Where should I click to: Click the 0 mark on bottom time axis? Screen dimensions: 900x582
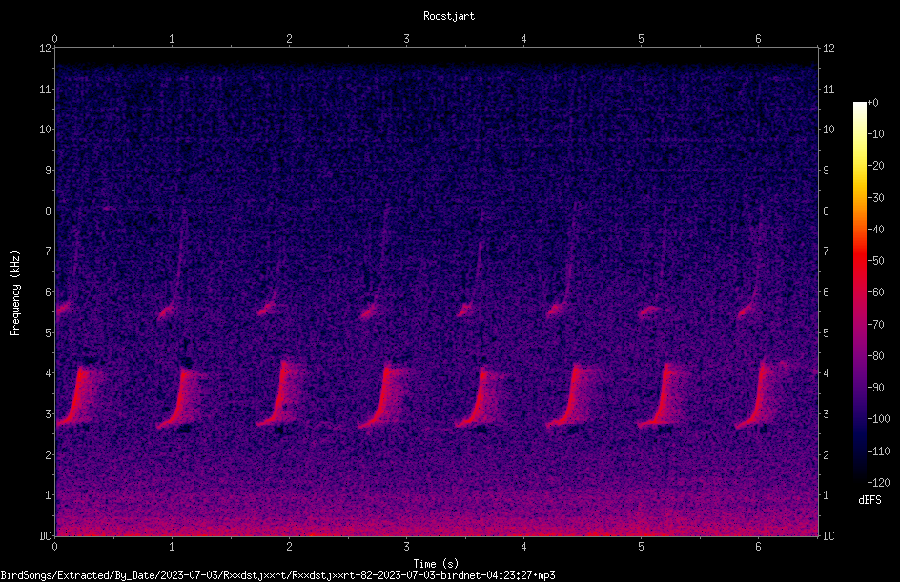pyautogui.click(x=54, y=547)
